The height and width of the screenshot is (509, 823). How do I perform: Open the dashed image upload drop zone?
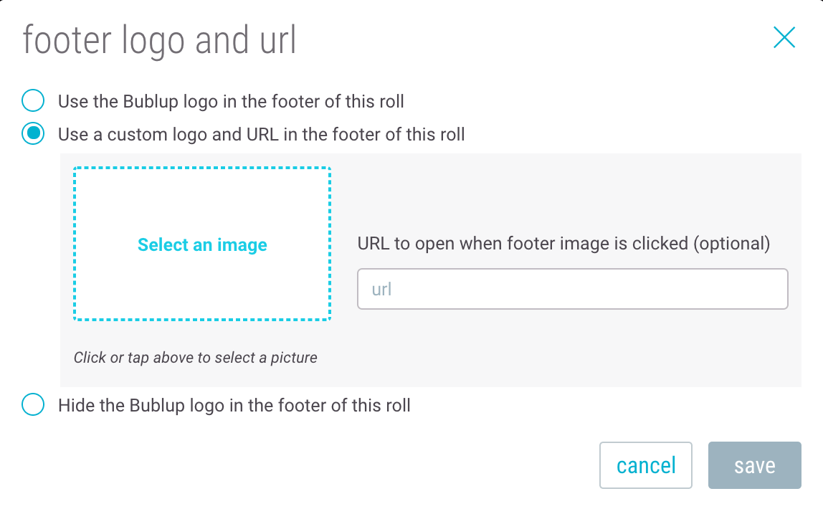202,244
